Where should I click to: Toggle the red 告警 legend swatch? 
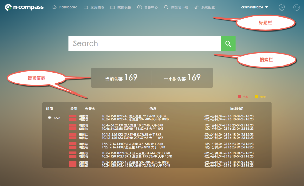240,96
